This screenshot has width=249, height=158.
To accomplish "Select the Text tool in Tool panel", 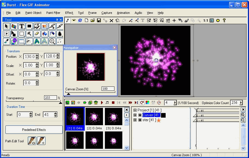I will [22, 26].
